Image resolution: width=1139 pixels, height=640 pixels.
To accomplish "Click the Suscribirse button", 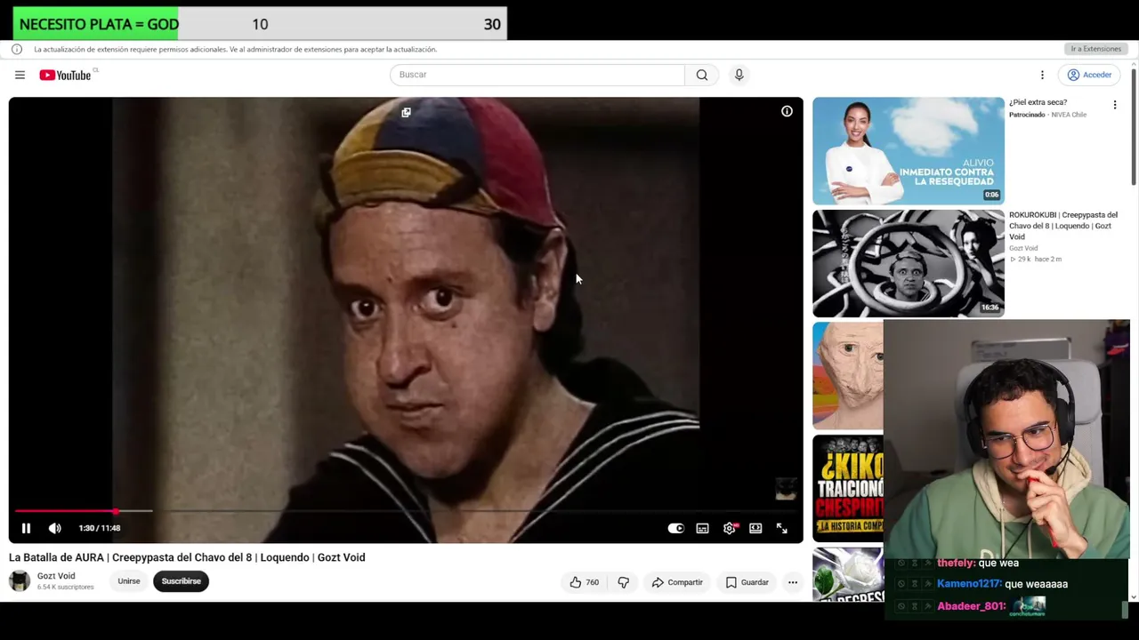I will pyautogui.click(x=182, y=581).
